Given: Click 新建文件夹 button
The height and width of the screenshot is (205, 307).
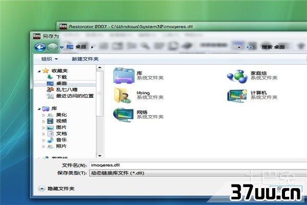Looking at the screenshot, I should coord(85,59).
